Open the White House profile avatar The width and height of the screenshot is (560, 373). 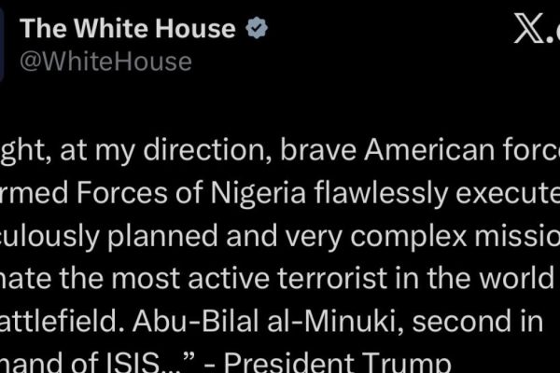tap(2, 45)
